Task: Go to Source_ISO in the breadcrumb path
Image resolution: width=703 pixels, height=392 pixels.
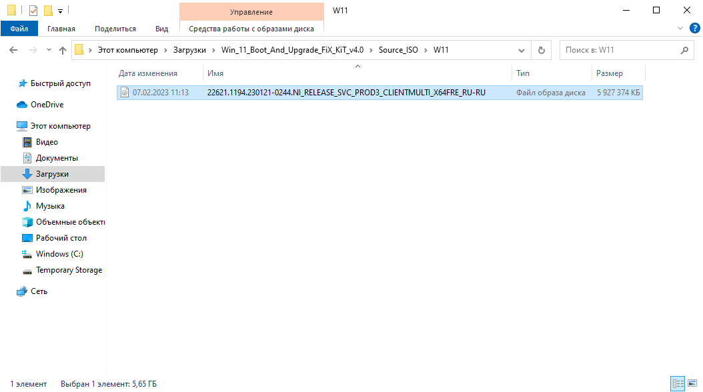Action: click(398, 50)
